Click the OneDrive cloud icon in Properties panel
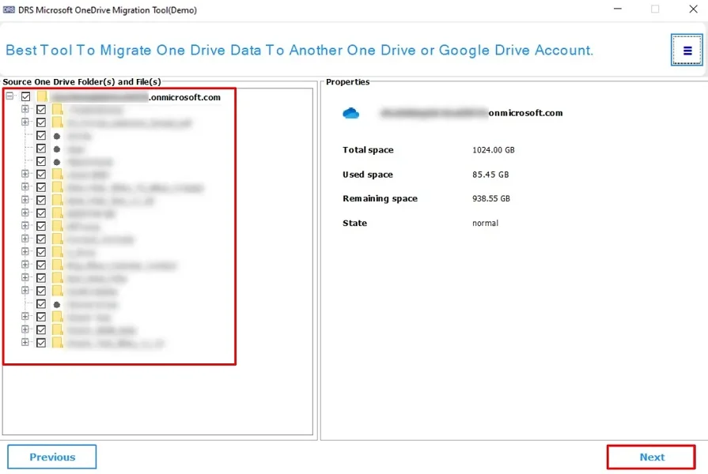This screenshot has width=708, height=474. 351,113
